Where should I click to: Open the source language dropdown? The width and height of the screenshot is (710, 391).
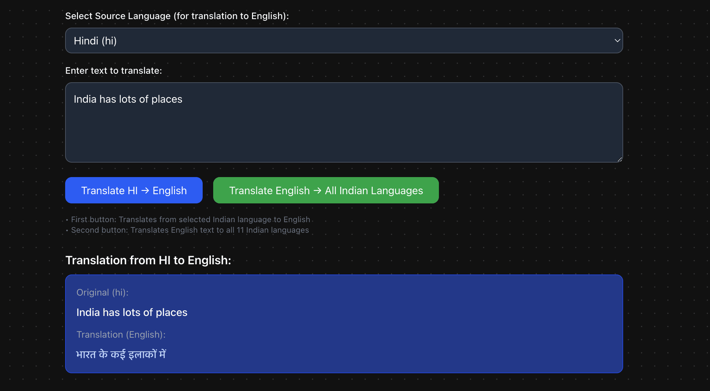click(x=343, y=40)
